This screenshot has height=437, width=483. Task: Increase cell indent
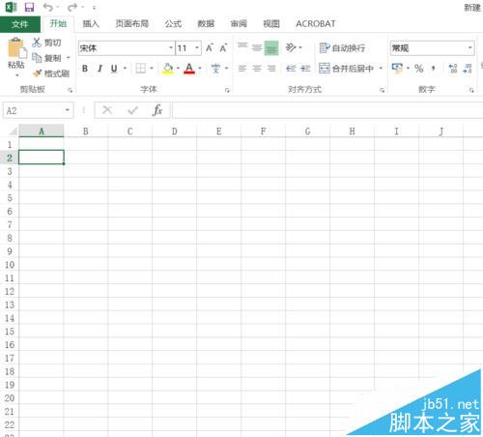[305, 69]
